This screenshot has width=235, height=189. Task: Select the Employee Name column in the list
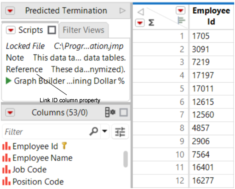tap(42, 158)
